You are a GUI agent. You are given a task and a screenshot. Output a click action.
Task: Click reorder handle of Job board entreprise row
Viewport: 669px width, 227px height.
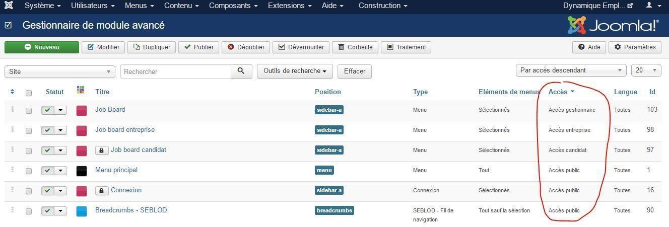(12, 129)
